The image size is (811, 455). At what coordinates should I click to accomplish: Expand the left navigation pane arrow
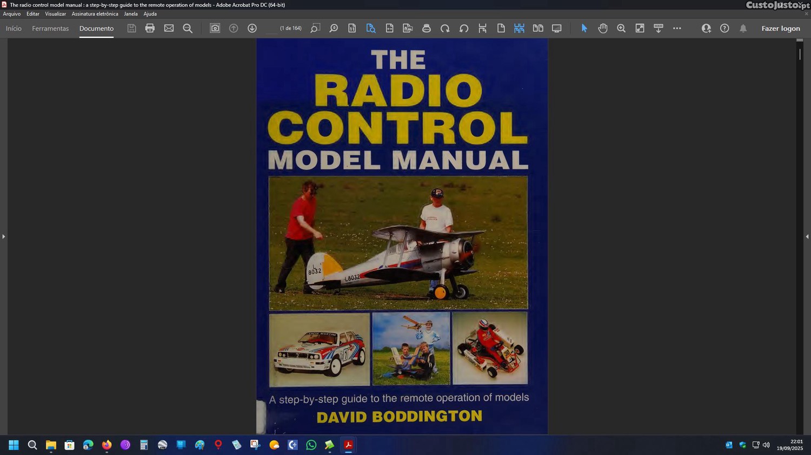coord(3,236)
